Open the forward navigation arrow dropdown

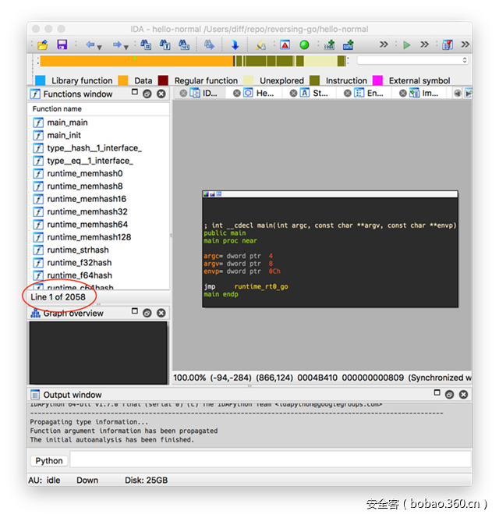tap(126, 45)
